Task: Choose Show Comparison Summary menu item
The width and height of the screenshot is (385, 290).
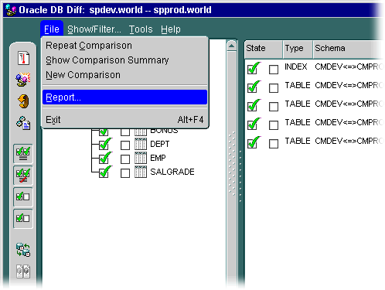Action: [124, 60]
